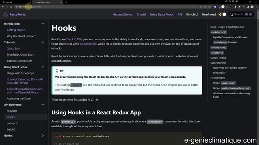Screen dimensions: 259x145
Task: Jump to Stale Props and "Zombie Children"
Action: [x=230, y=68]
